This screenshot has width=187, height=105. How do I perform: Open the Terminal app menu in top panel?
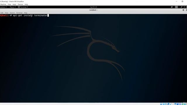23,7
